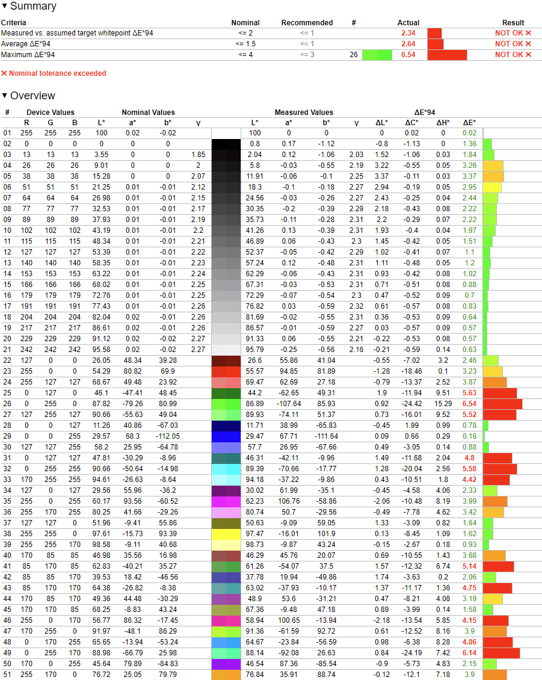Collapse the Overview section

(4, 96)
